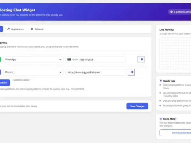Click the 2 platforms active badge

coord(180,12)
